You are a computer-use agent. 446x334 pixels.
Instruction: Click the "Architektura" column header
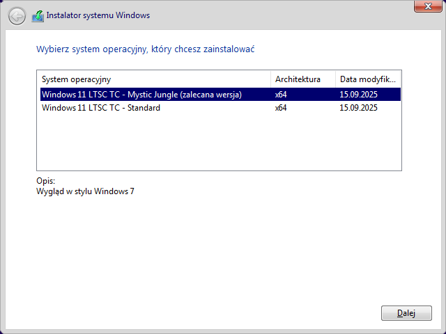[x=298, y=79]
